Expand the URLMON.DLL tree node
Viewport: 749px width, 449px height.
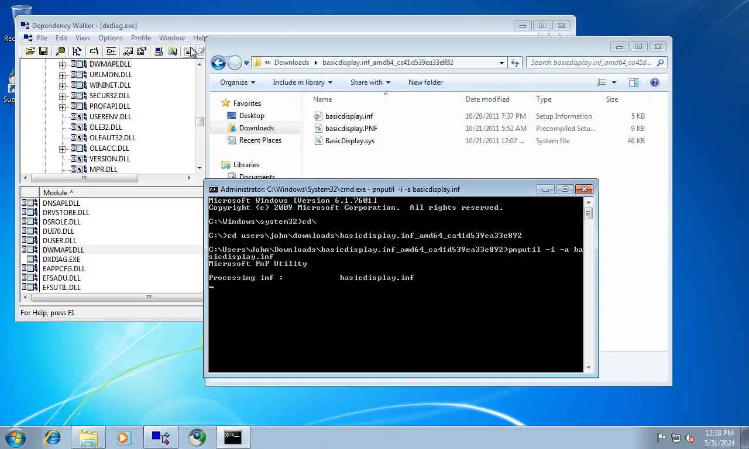pyautogui.click(x=63, y=75)
